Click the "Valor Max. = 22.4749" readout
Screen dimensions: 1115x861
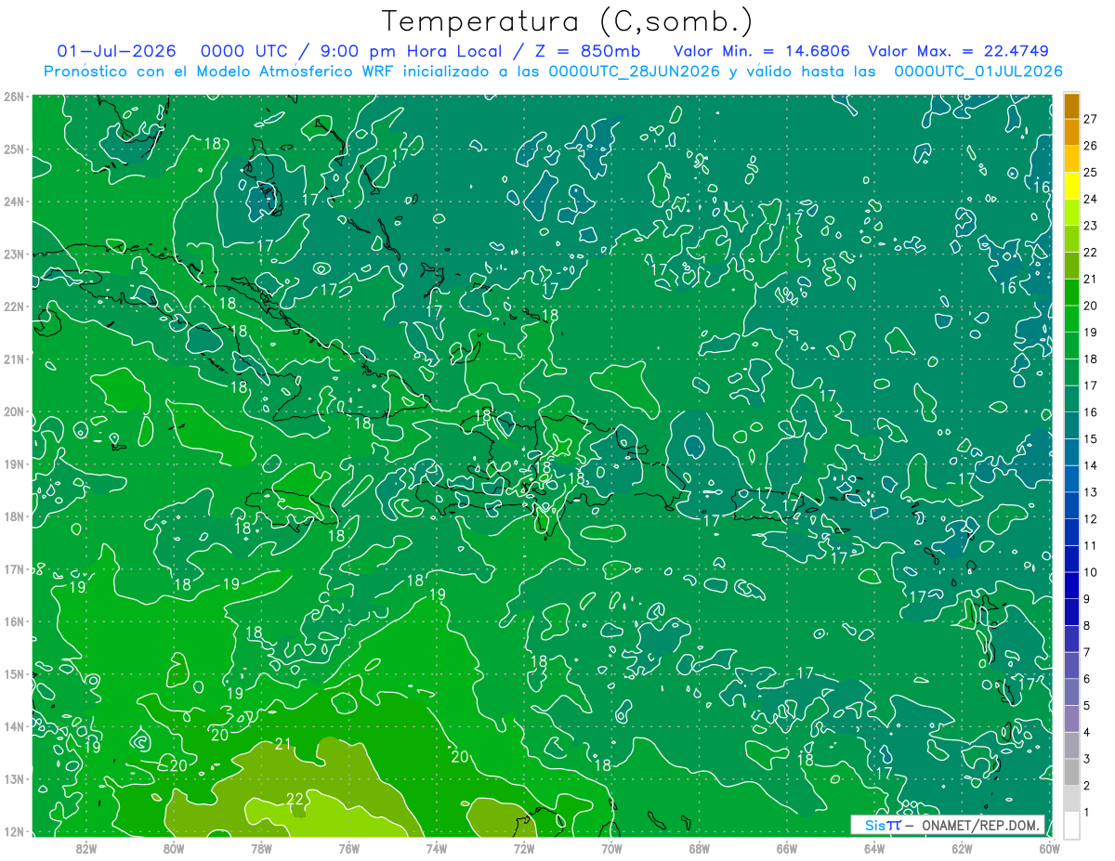pos(958,51)
